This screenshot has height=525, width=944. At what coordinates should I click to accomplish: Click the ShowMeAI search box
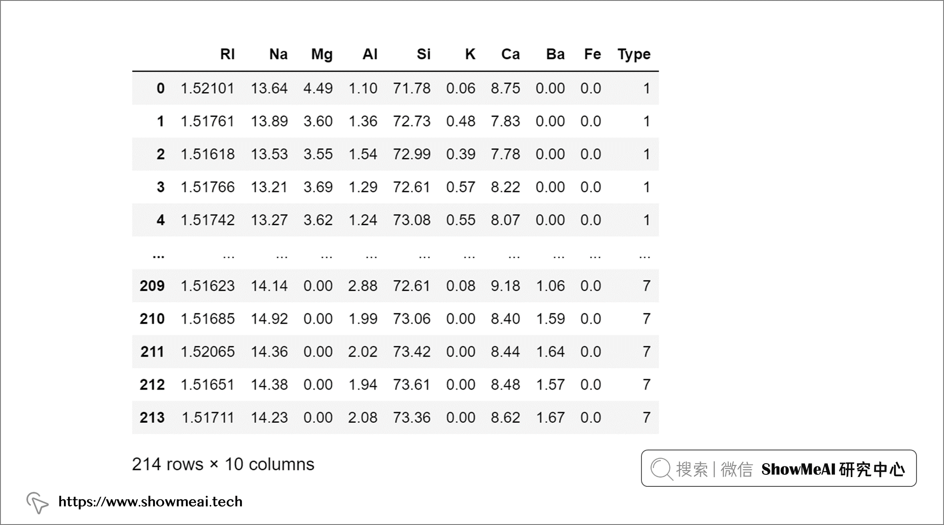[779, 469]
